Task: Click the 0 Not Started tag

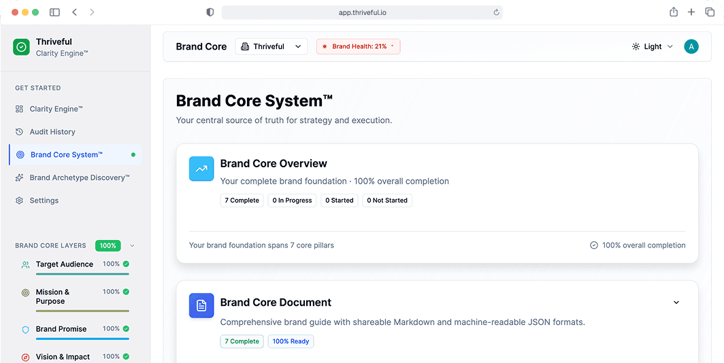Action: click(387, 201)
